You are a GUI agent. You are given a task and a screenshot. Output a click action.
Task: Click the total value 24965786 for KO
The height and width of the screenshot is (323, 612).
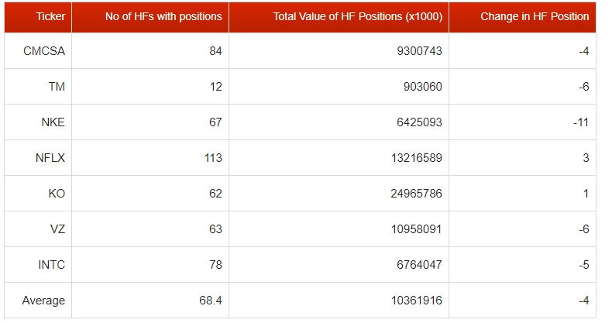[x=416, y=194]
